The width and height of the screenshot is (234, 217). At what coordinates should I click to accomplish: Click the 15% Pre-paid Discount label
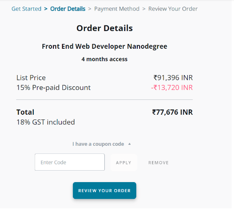(x=53, y=87)
